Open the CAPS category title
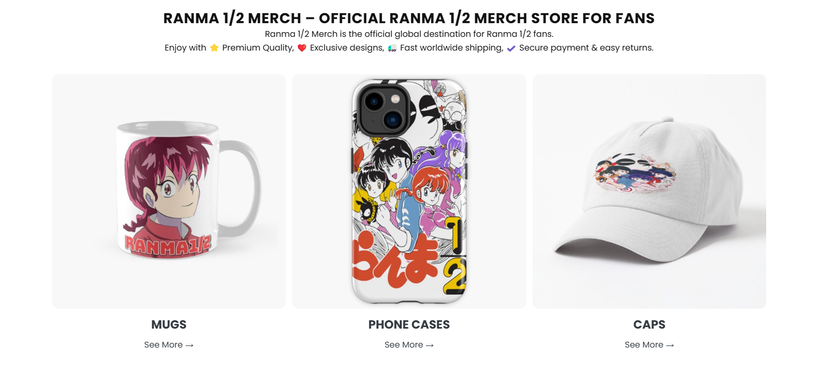This screenshot has height=376, width=822. (649, 324)
